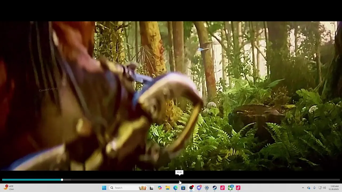Expand the hidden system tray icons chevron
Viewport: 342px width, 192px height.
click(x=303, y=188)
